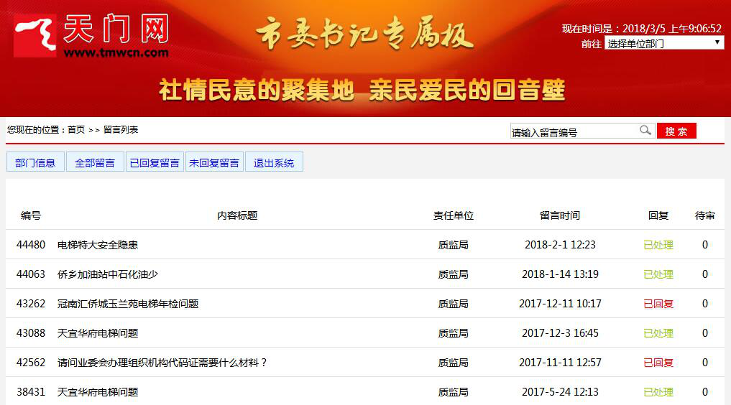
Task: Open the 选择单位部门 dropdown
Action: (663, 43)
